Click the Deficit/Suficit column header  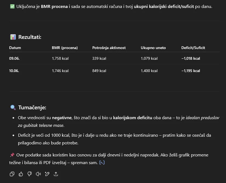click(x=193, y=48)
